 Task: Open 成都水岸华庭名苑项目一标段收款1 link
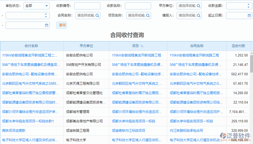28,121
